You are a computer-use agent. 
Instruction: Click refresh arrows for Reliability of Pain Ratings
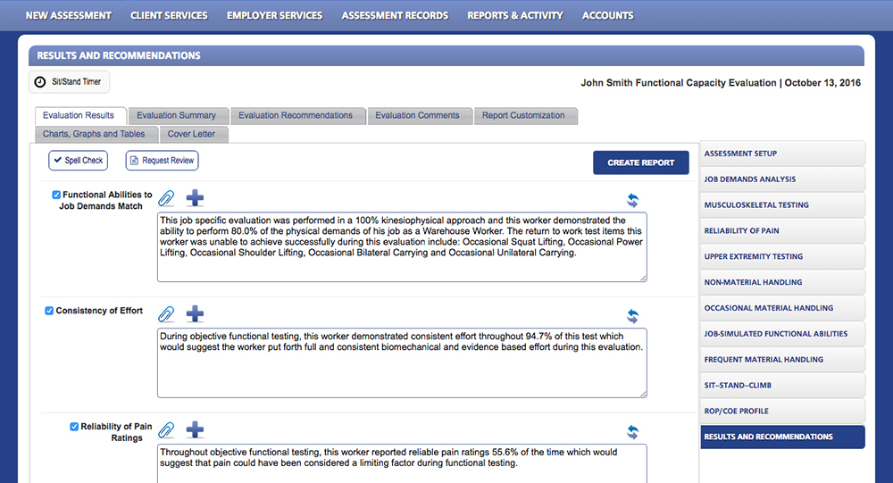[x=633, y=432]
